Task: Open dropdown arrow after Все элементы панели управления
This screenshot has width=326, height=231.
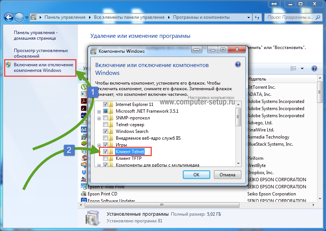Action: point(169,18)
